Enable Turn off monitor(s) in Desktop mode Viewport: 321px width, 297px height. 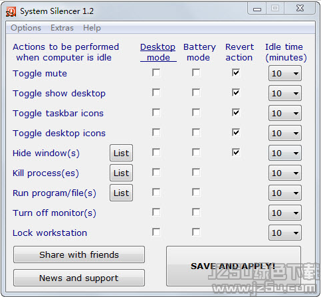[x=156, y=212]
